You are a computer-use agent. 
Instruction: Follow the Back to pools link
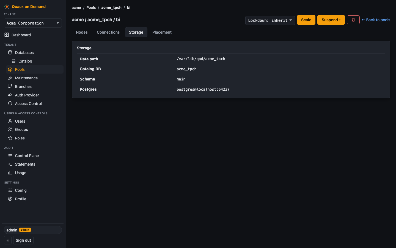coord(376,20)
